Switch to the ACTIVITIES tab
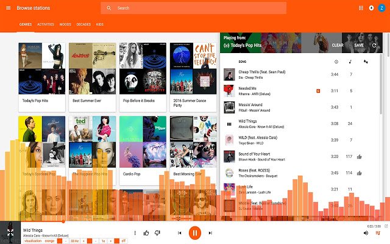390x244 pixels. pyautogui.click(x=46, y=24)
